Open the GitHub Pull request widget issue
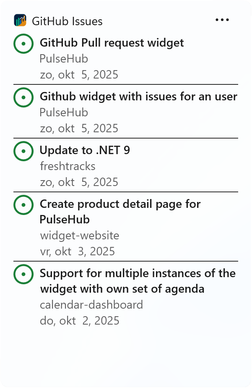 click(112, 43)
